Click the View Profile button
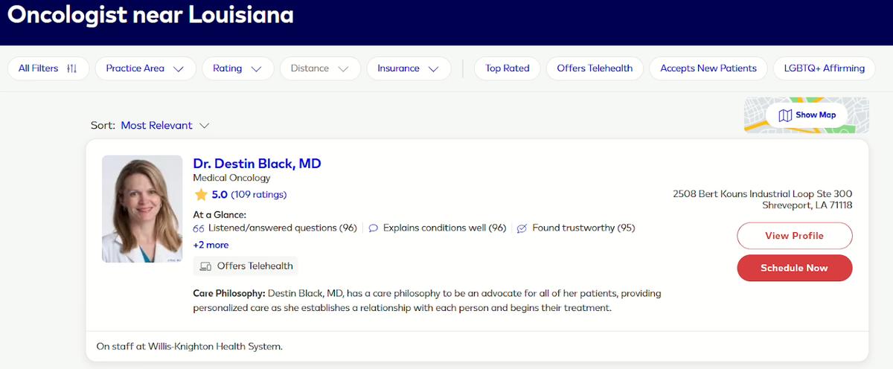 (794, 236)
